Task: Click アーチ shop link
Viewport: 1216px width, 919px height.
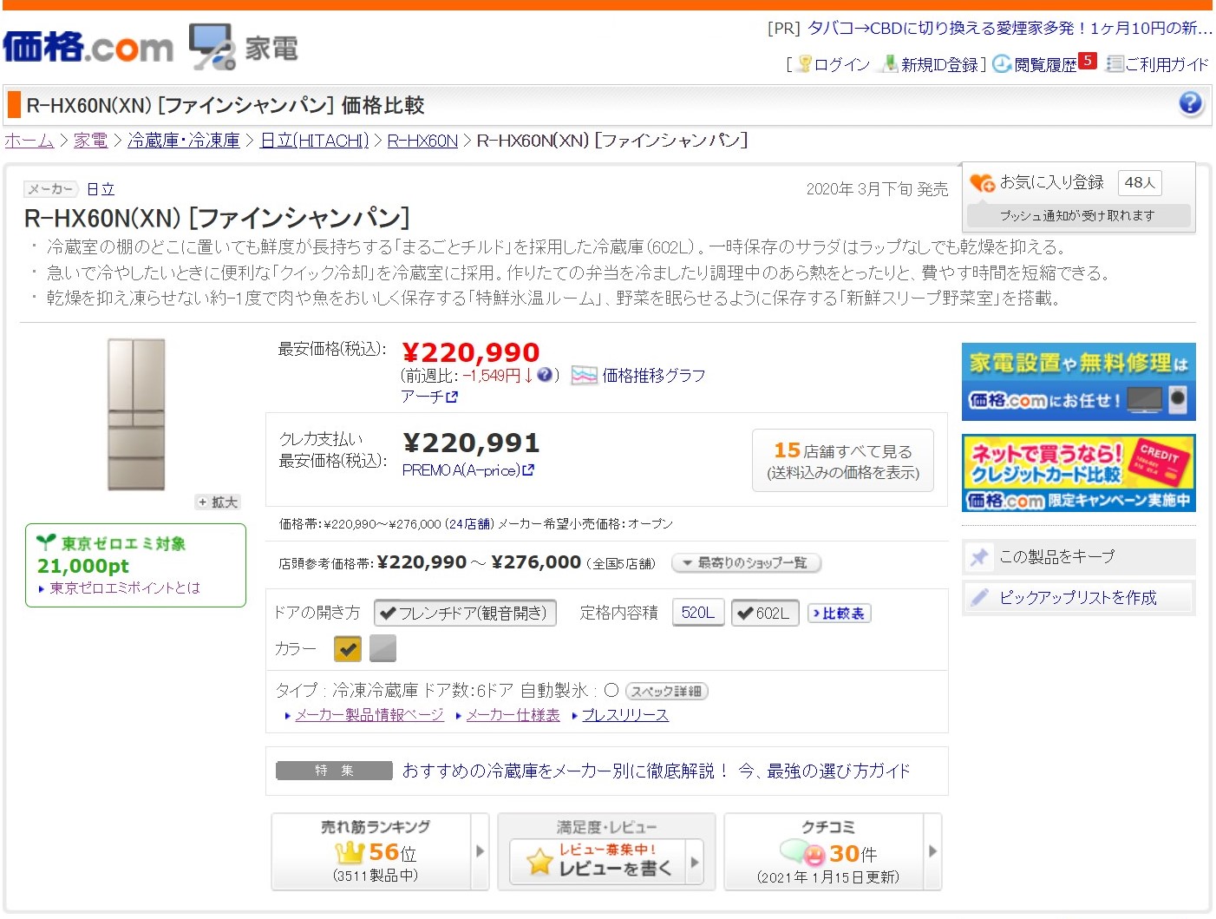Action: tap(422, 397)
